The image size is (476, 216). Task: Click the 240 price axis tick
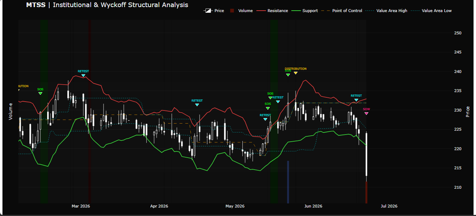click(x=458, y=72)
